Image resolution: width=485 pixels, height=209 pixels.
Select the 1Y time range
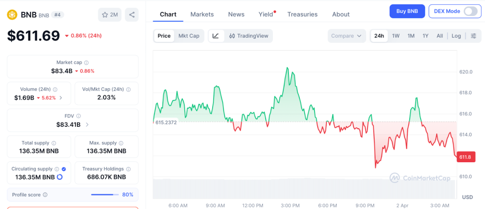(425, 36)
